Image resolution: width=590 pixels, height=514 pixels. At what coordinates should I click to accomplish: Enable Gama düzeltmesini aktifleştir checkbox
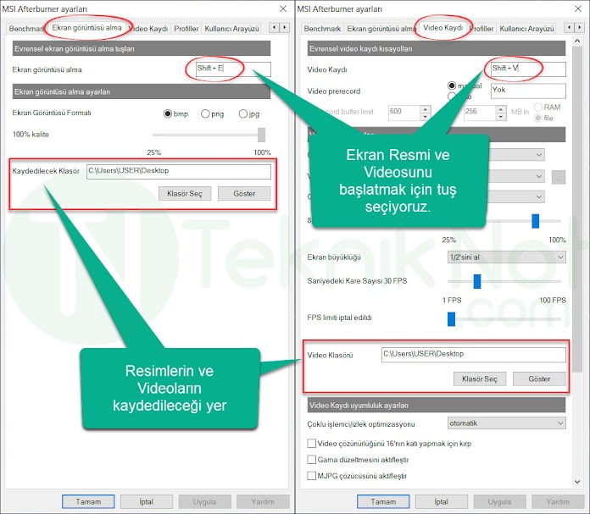coord(312,460)
